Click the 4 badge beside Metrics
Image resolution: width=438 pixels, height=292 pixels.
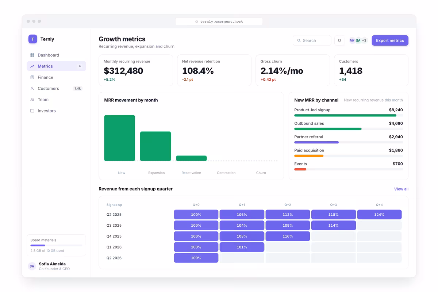click(80, 66)
